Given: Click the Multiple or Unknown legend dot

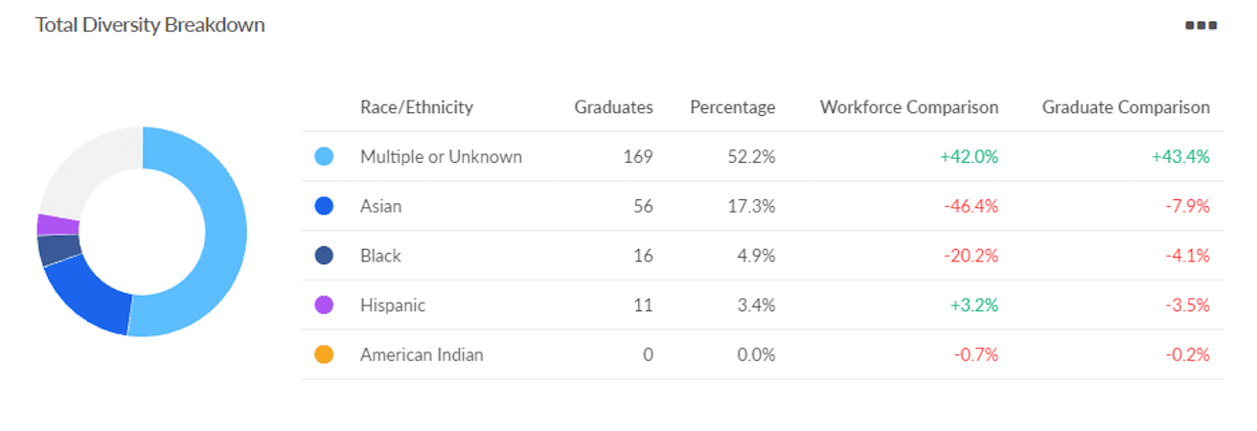Looking at the screenshot, I should (x=324, y=156).
